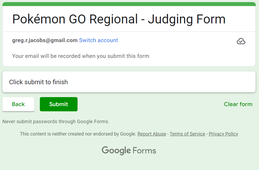Click the Google wordmark in footer logo

point(116,151)
